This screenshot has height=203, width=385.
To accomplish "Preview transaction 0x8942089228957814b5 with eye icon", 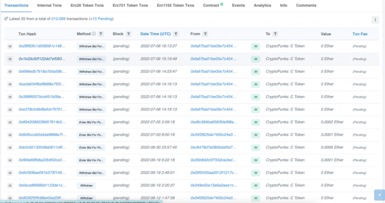I will click(10, 122).
